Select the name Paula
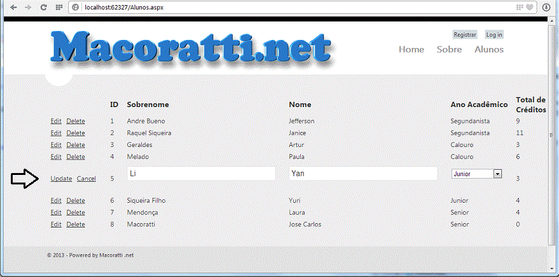 click(x=296, y=157)
